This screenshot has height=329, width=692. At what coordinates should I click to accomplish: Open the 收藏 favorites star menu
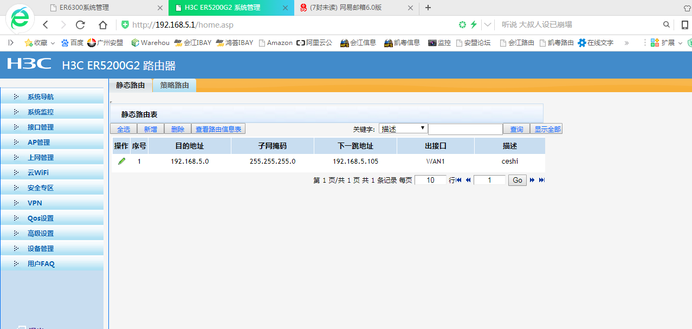[39, 42]
